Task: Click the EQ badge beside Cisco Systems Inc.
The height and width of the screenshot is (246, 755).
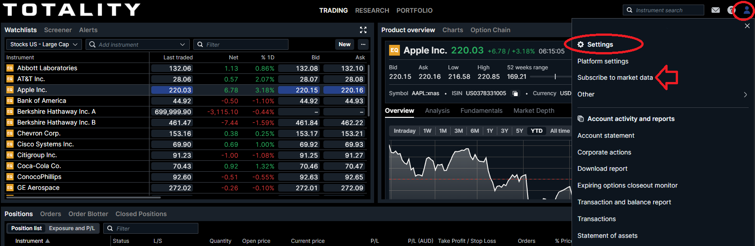Action: click(10, 144)
